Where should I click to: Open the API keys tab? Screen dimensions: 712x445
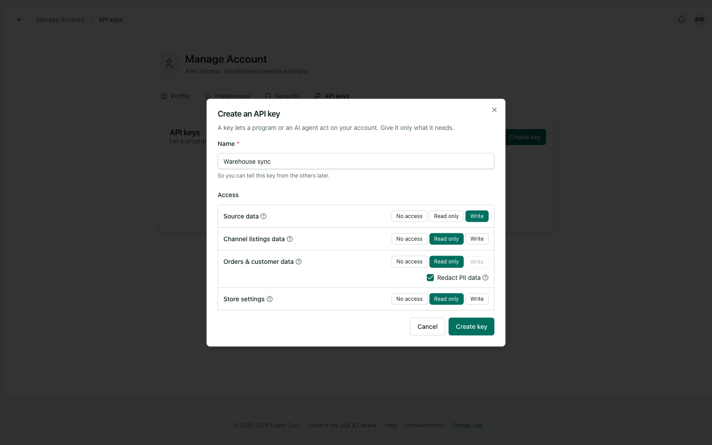pos(332,96)
